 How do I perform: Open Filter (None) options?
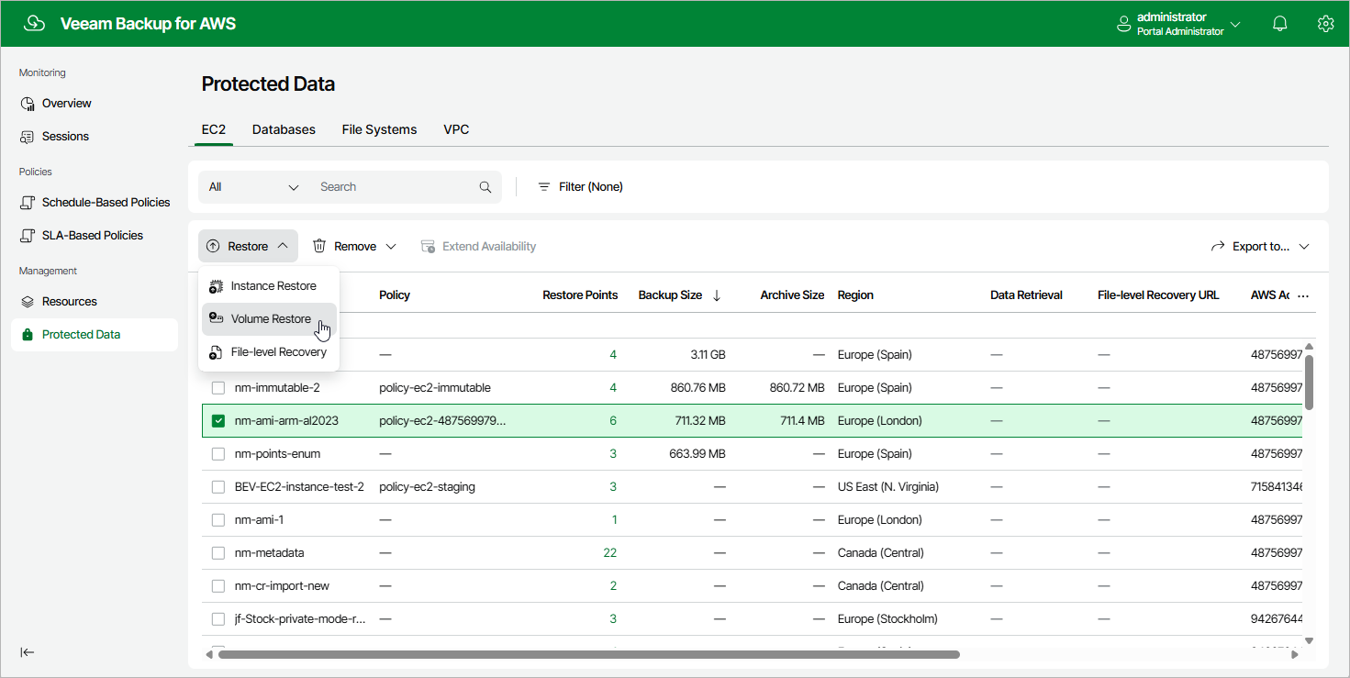click(580, 187)
